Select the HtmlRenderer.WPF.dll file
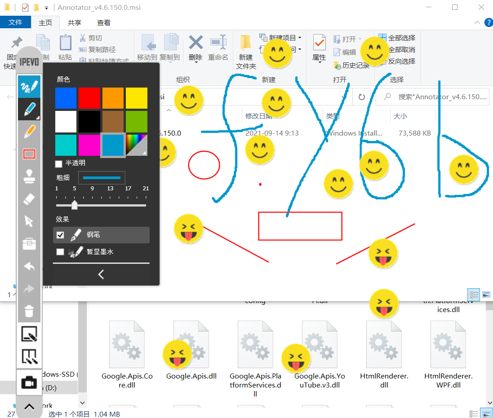 point(449,355)
